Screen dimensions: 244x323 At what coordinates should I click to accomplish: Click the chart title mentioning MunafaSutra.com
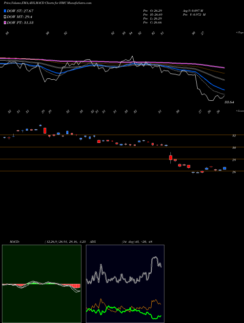click(48, 3)
